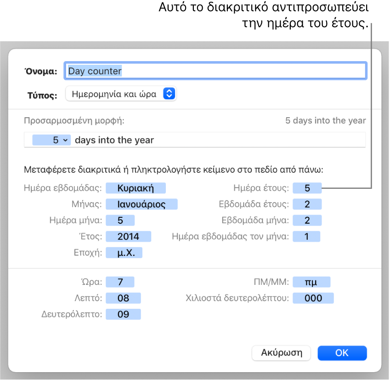Expand the chevron on the 5 token

click(65, 140)
